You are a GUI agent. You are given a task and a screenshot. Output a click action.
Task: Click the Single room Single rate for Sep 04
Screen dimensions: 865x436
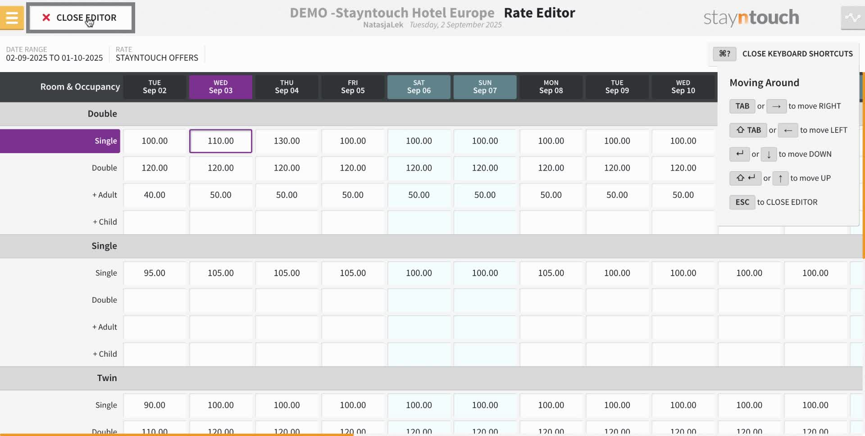point(287,273)
